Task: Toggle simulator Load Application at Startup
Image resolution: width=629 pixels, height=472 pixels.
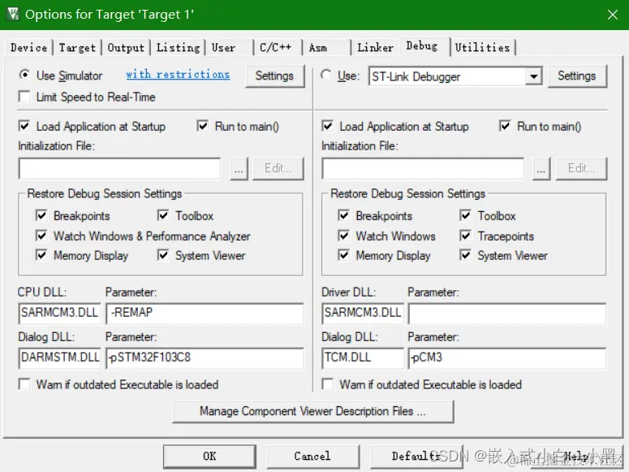Action: pos(24,126)
